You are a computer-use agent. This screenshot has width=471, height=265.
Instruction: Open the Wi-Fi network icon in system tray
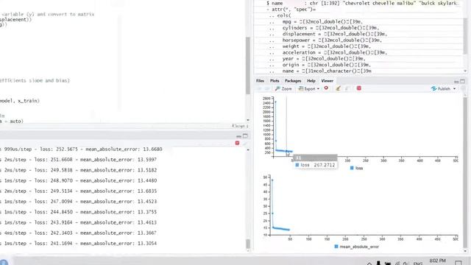(397, 264)
